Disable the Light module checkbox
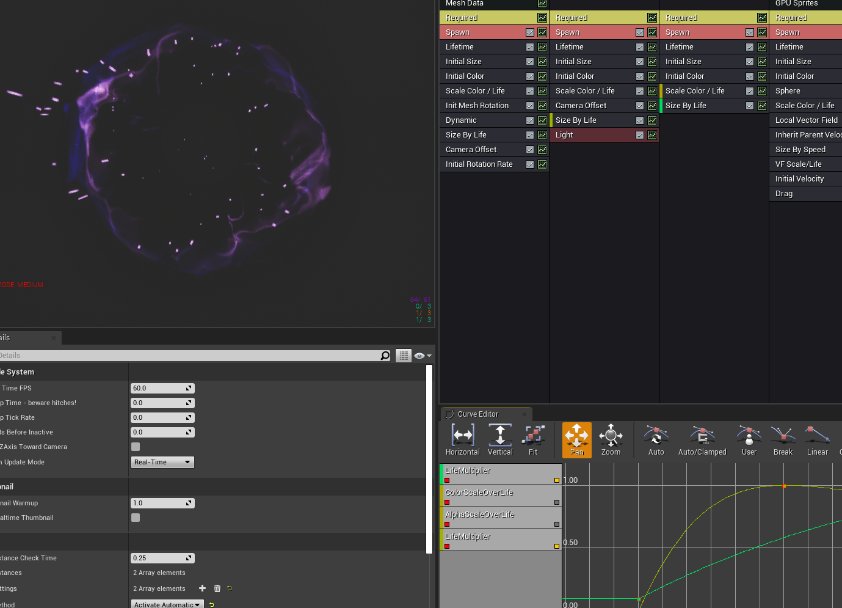 [x=640, y=135]
